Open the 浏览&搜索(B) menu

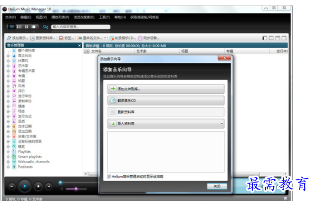click(x=84, y=17)
